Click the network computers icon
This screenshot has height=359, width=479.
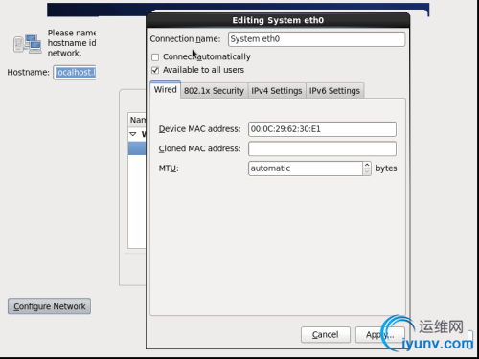click(28, 43)
